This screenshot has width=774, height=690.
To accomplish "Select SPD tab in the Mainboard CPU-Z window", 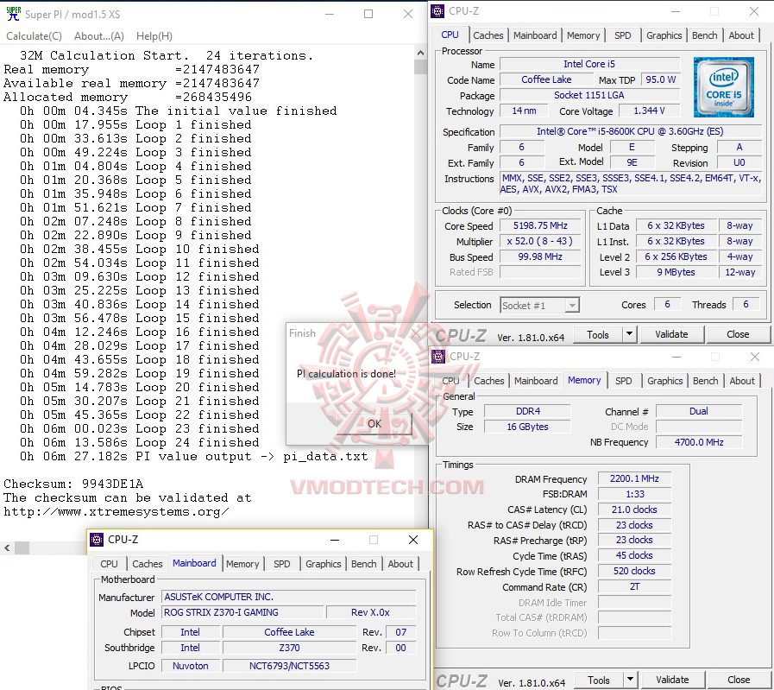I will pos(282,564).
